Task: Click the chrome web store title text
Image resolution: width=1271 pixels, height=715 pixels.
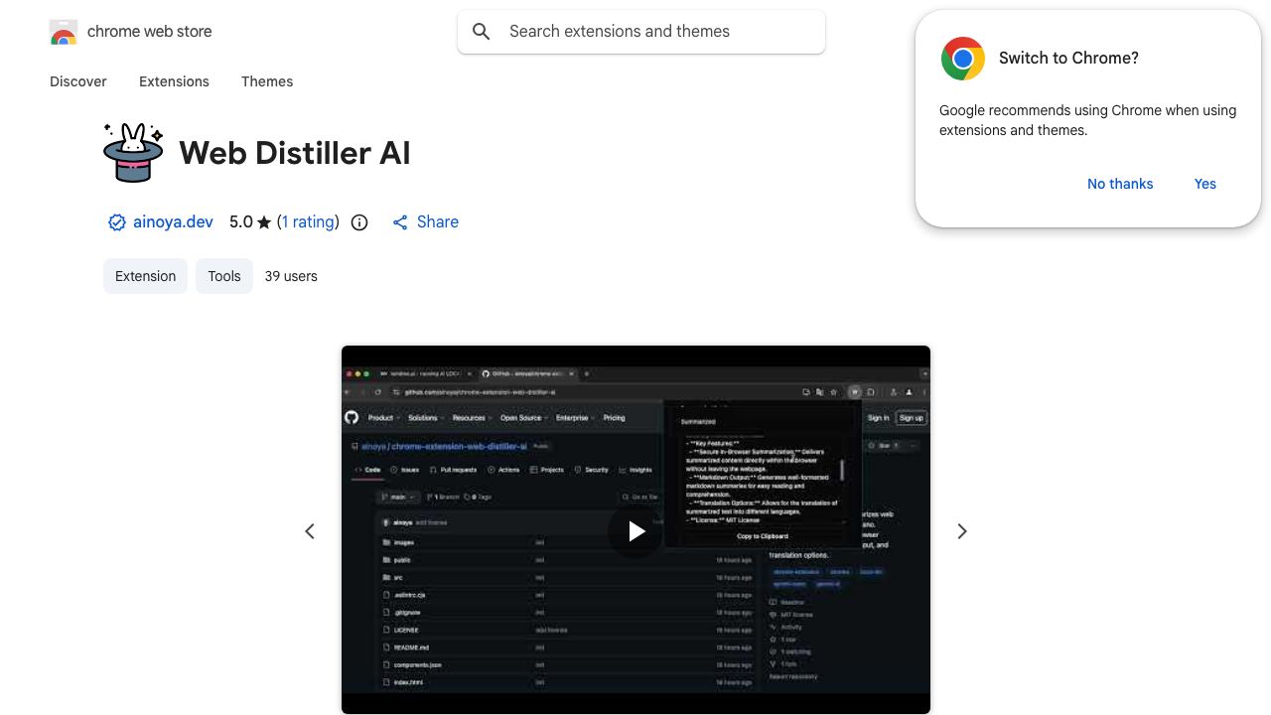Action: [x=150, y=32]
